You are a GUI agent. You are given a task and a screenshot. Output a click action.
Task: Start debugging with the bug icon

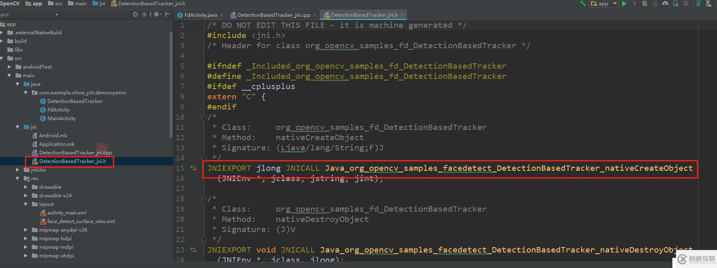(645, 4)
